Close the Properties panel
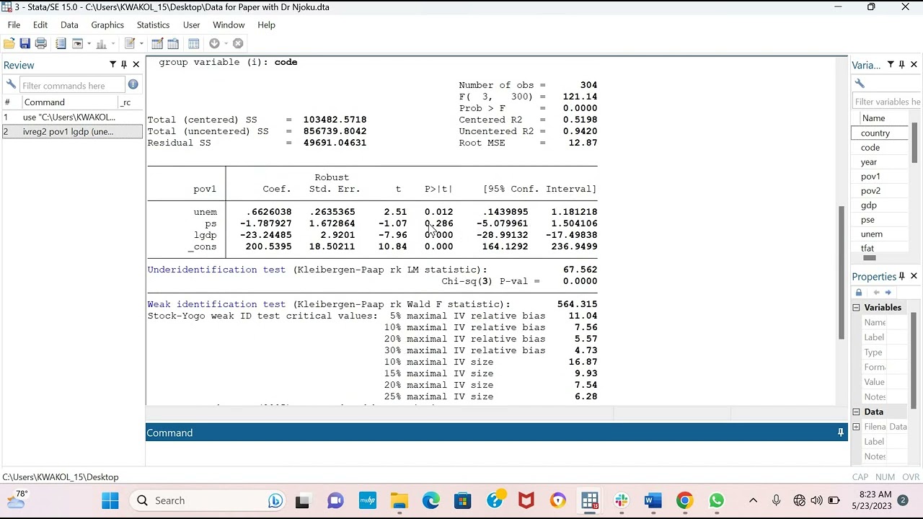 click(914, 276)
